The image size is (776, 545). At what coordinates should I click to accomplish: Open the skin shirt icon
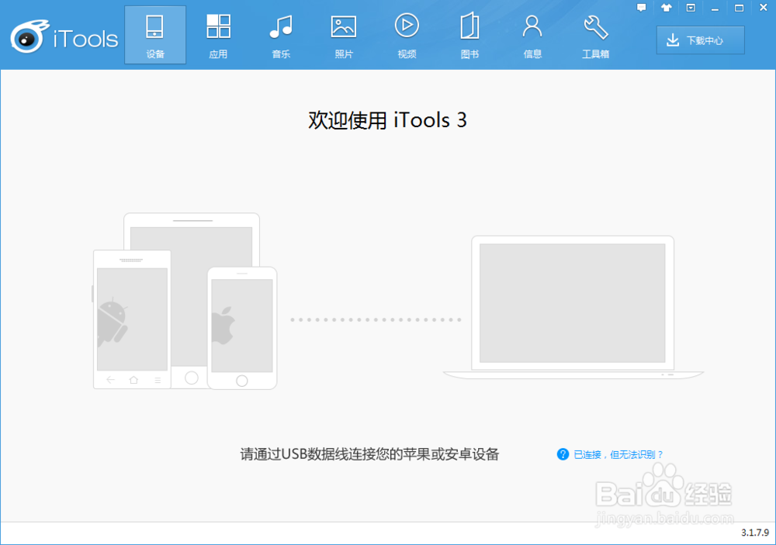666,8
